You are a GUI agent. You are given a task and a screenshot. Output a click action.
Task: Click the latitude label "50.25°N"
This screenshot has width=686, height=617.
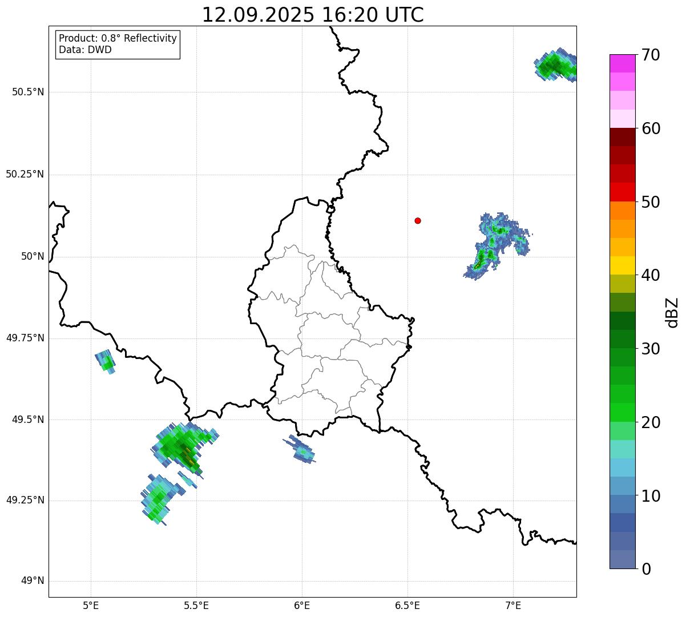pyautogui.click(x=25, y=174)
